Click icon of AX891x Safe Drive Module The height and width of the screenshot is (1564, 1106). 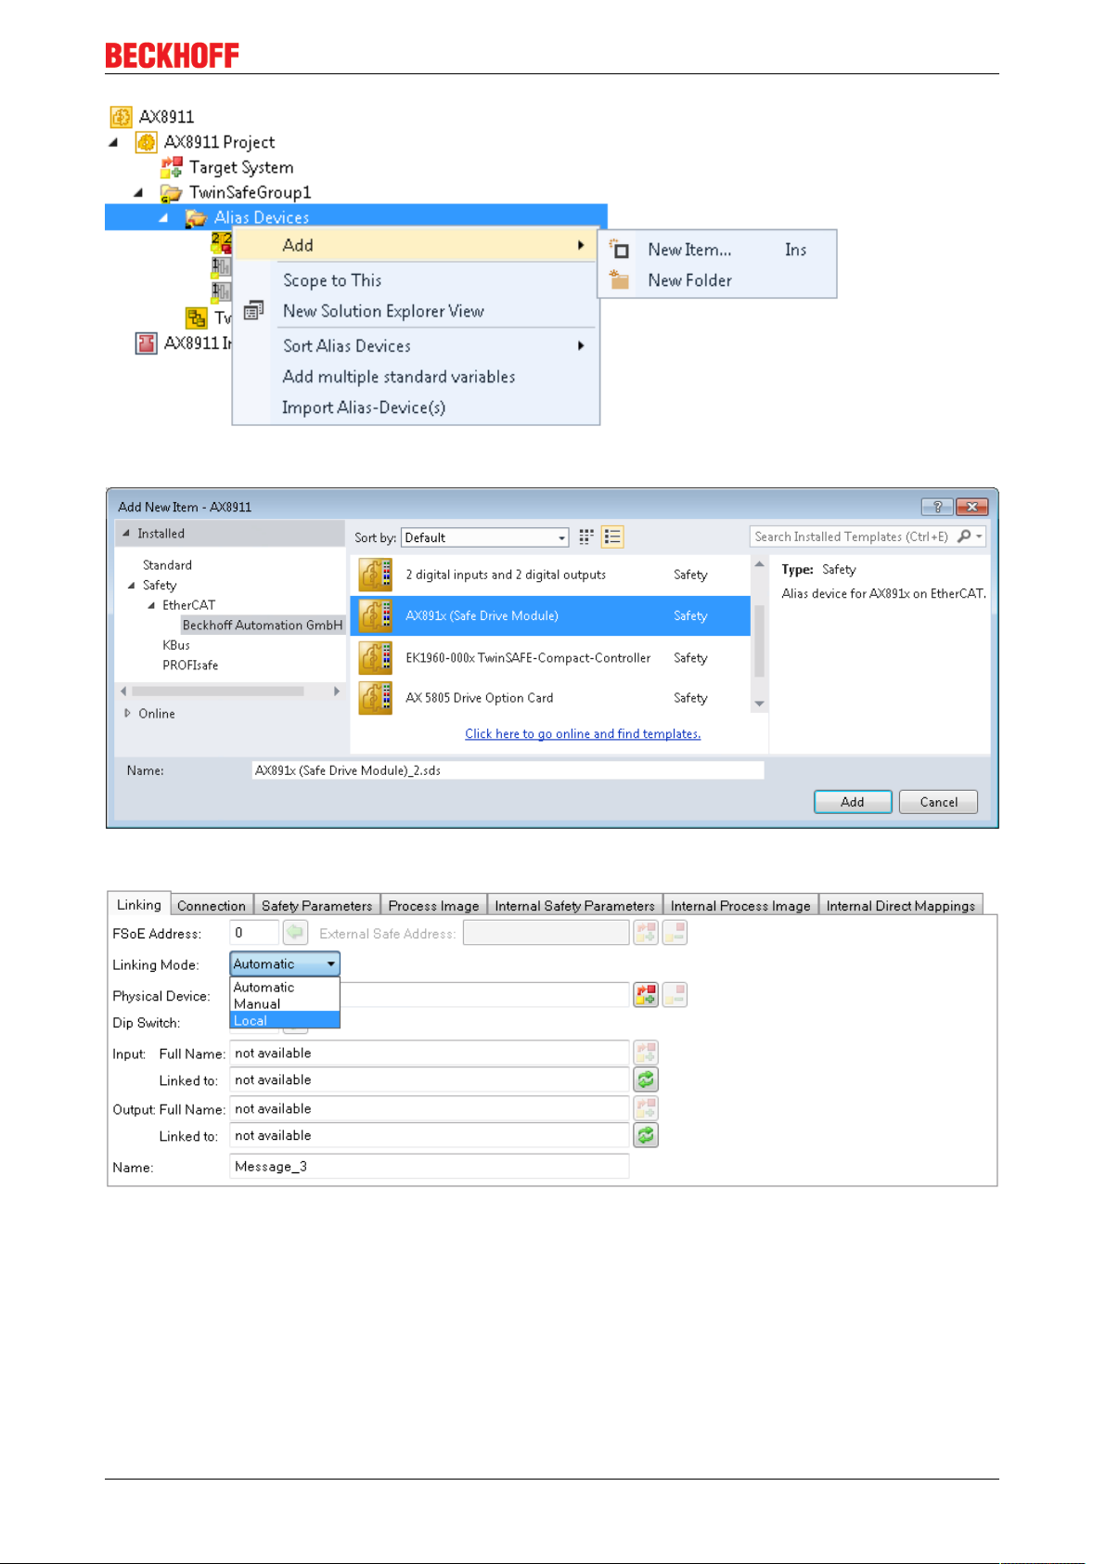tap(376, 615)
